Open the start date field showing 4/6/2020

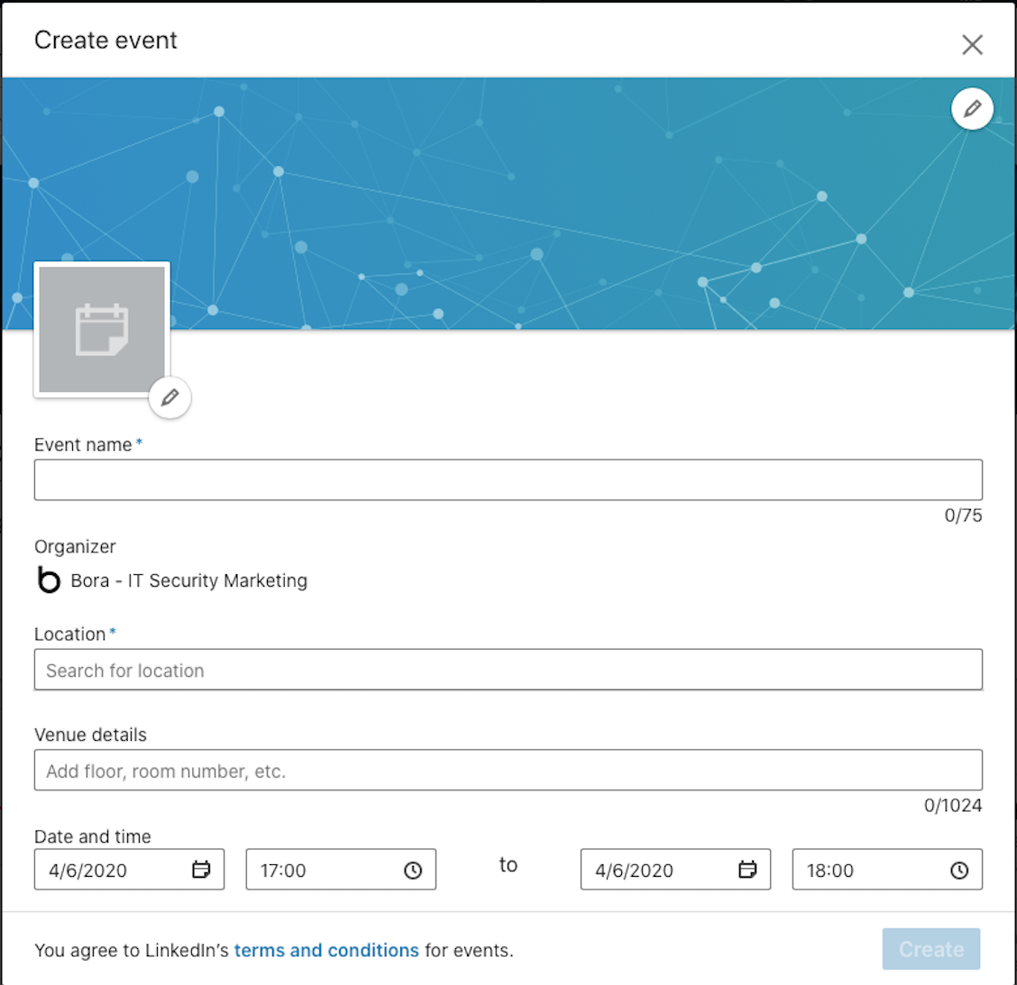(x=108, y=869)
